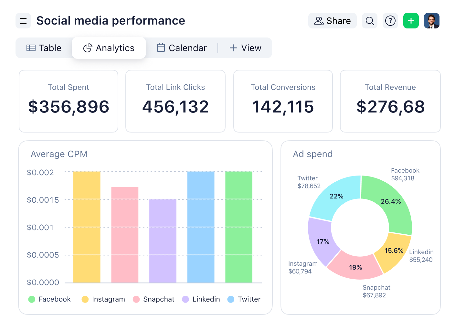This screenshot has height=331, width=455.
Task: Click the Average CPM chart title
Action: click(59, 154)
